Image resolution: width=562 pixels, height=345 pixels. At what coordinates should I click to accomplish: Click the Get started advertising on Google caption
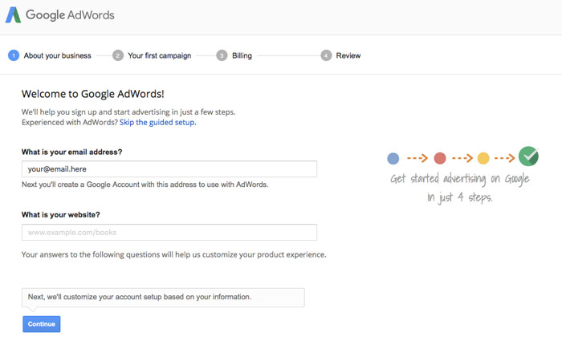coord(460,178)
